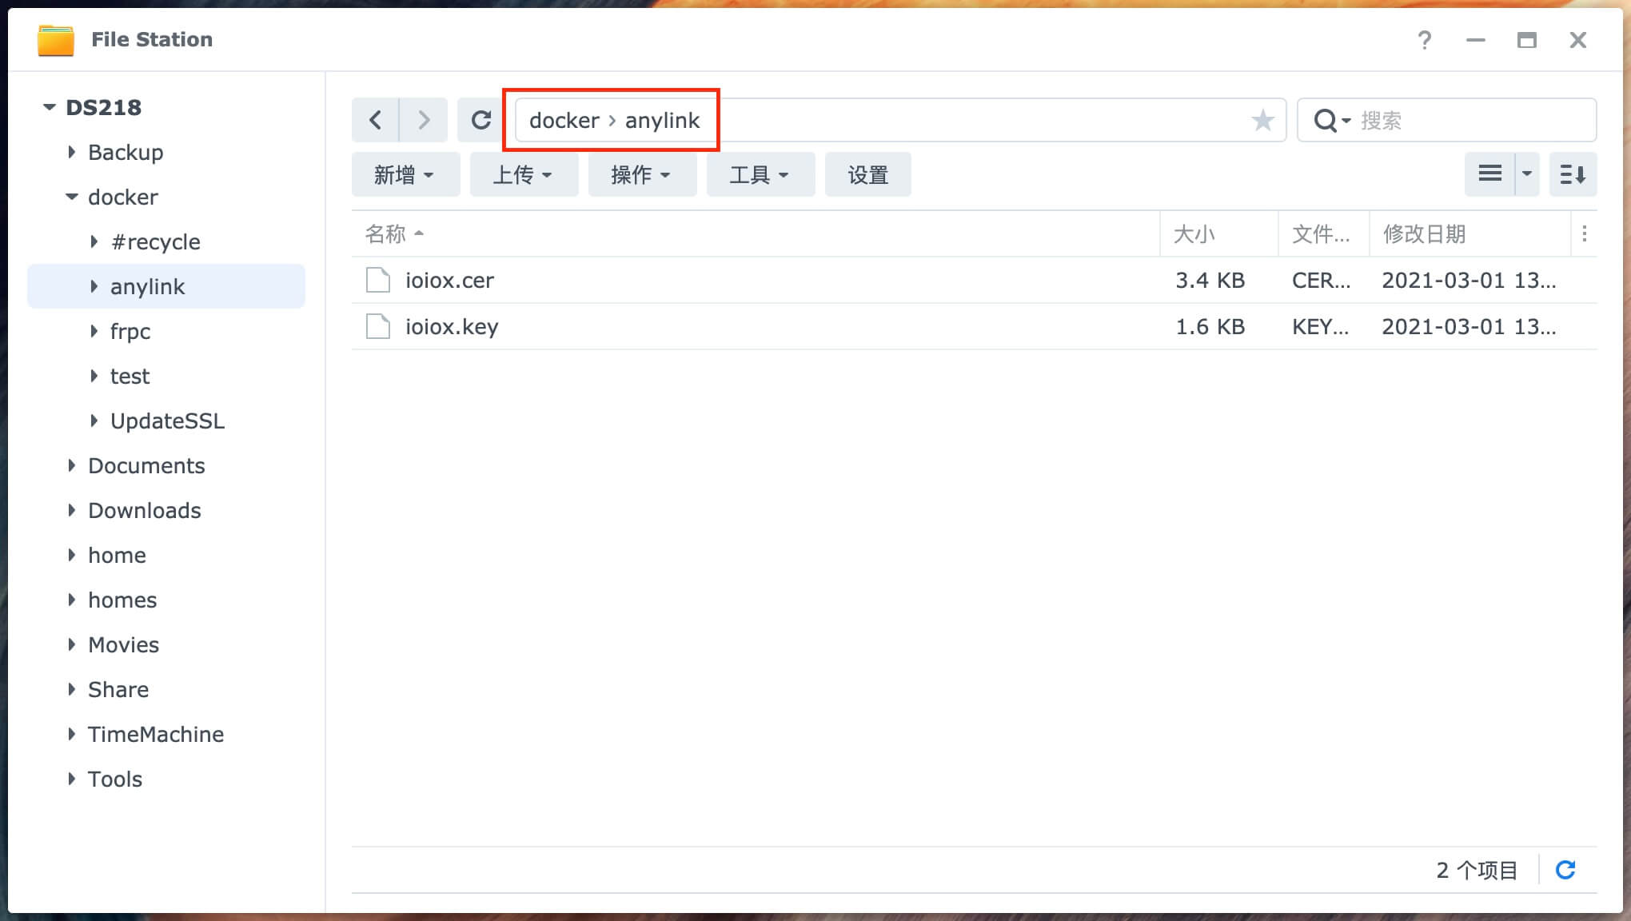Open the view mode dropdown arrow
1631x921 pixels.
click(x=1526, y=174)
